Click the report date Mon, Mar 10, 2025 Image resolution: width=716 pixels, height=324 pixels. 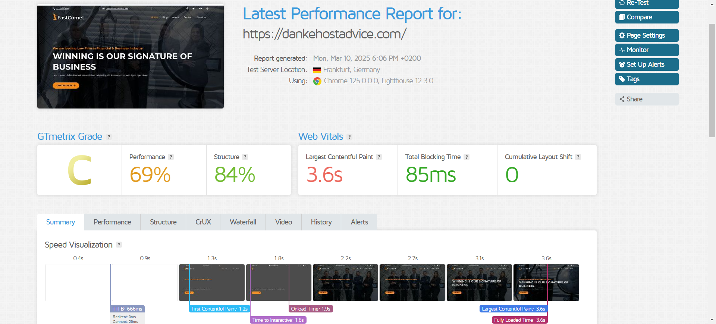[x=367, y=59]
